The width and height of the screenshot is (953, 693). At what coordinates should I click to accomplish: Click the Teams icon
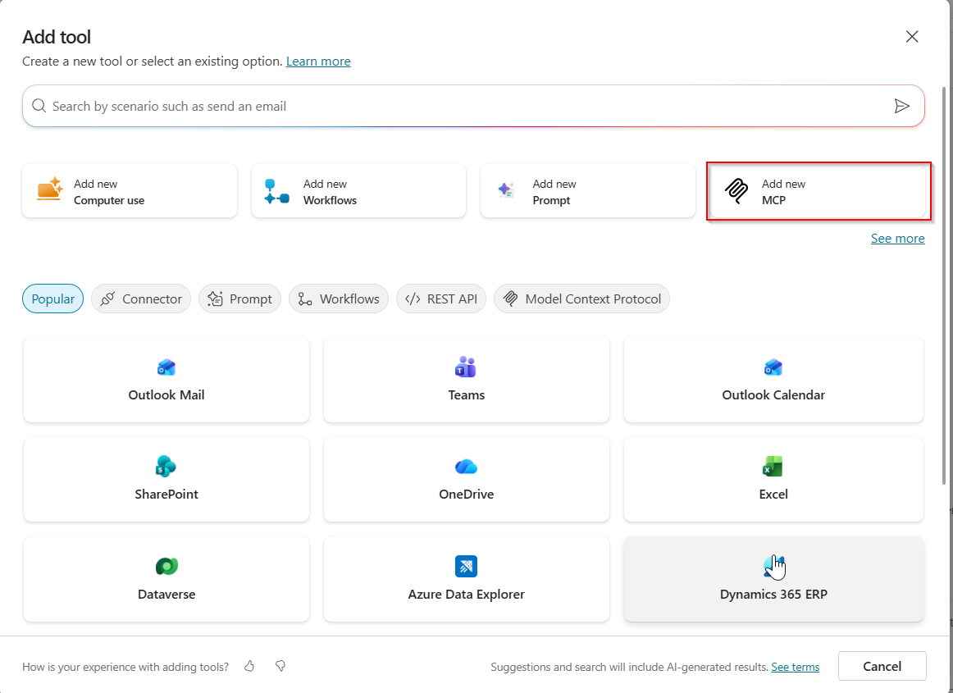click(466, 367)
